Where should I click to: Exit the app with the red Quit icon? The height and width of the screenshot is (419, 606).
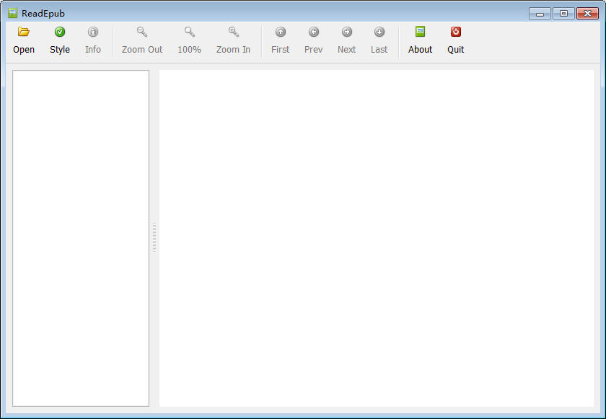456,32
